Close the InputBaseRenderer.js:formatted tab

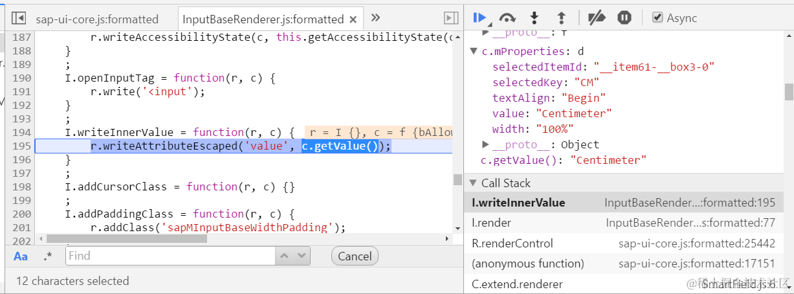pyautogui.click(x=353, y=19)
